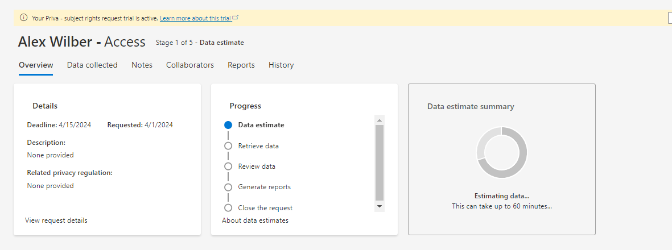The height and width of the screenshot is (250, 672).
Task: Click the external link icon after the trial link
Action: (x=236, y=18)
